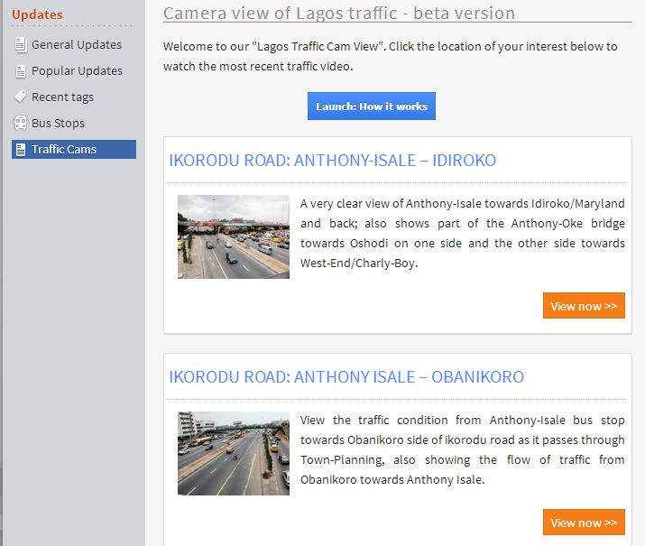645x546 pixels.
Task: Click the icon beside Traffic Cams
Action: coord(20,149)
